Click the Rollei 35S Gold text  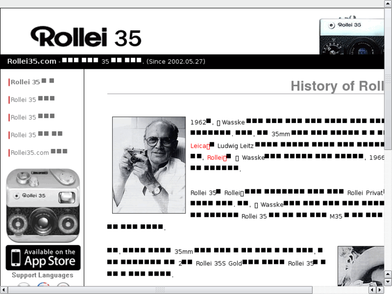tap(219, 263)
